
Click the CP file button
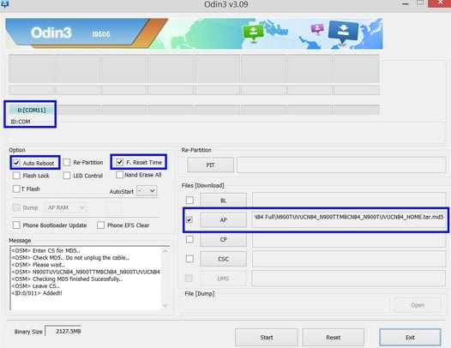223,239
